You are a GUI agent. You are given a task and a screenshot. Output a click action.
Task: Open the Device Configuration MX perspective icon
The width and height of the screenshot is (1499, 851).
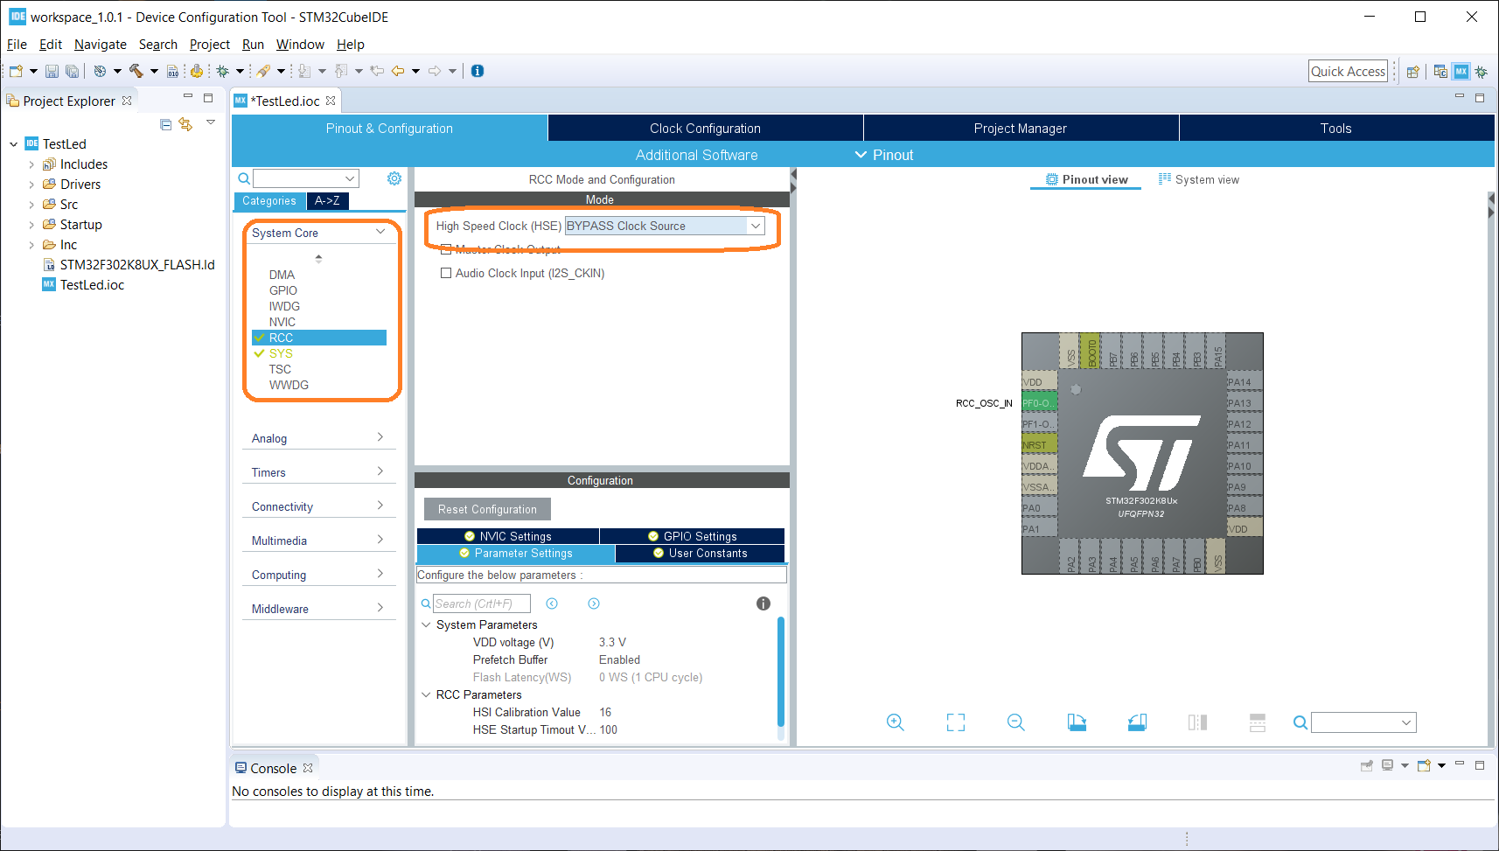1461,72
